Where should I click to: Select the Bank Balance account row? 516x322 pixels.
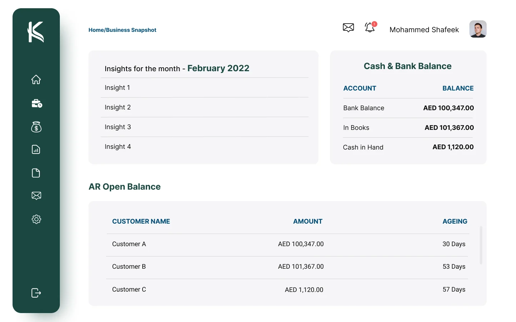[408, 108]
